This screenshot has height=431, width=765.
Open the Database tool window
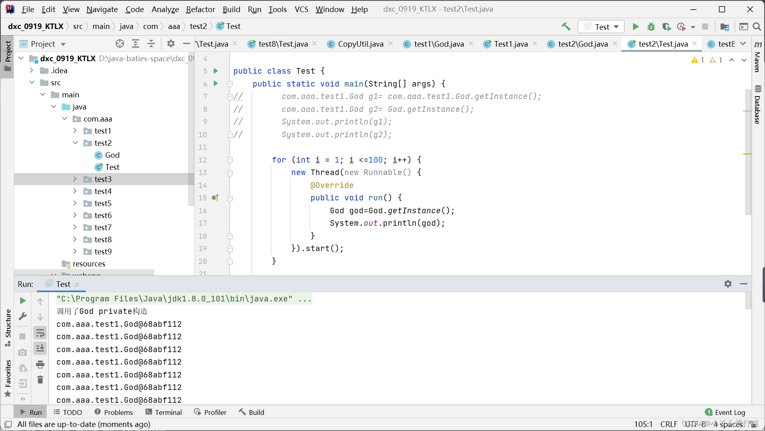(x=758, y=105)
